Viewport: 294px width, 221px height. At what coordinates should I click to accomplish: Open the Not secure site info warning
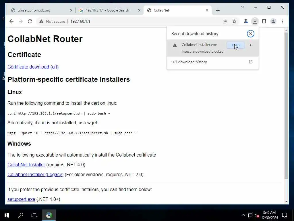tap(52, 21)
